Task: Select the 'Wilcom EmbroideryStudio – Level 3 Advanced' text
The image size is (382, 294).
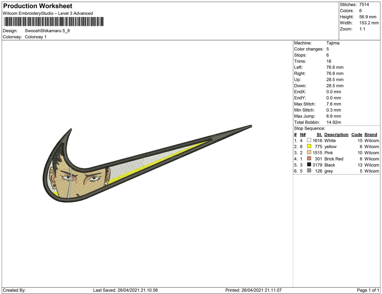Action: (x=48, y=13)
